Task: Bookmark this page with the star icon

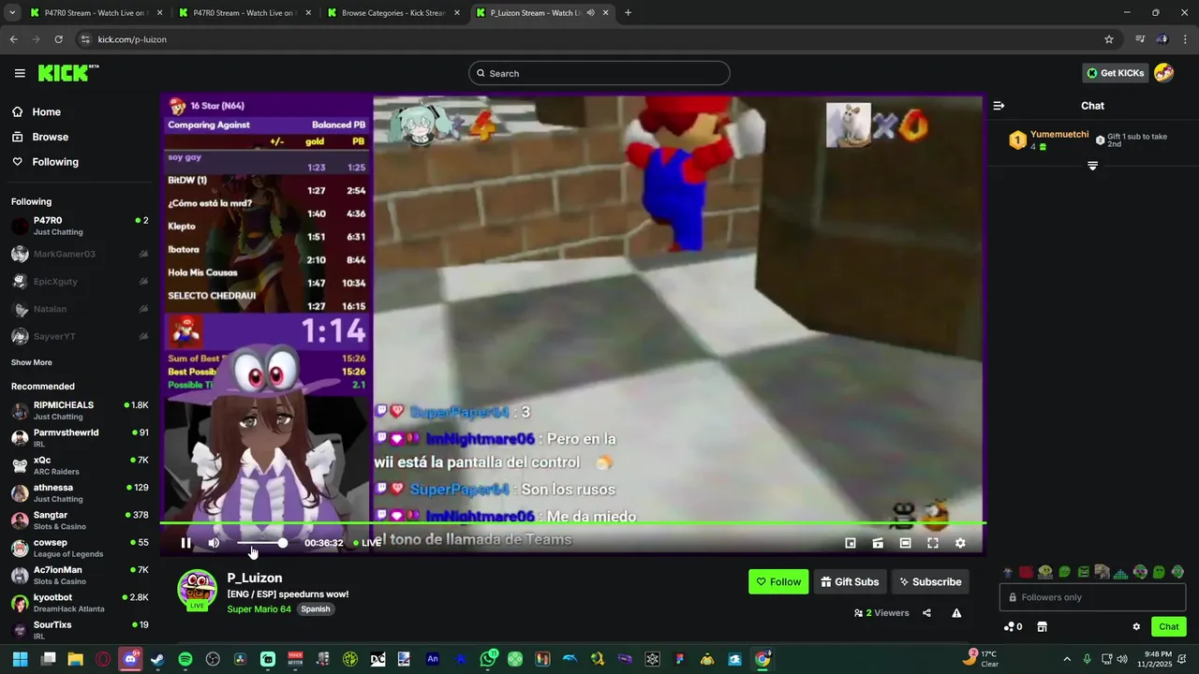Action: tap(1109, 39)
